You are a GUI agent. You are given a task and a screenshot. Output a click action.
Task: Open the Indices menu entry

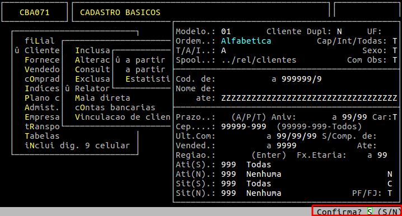(x=42, y=88)
